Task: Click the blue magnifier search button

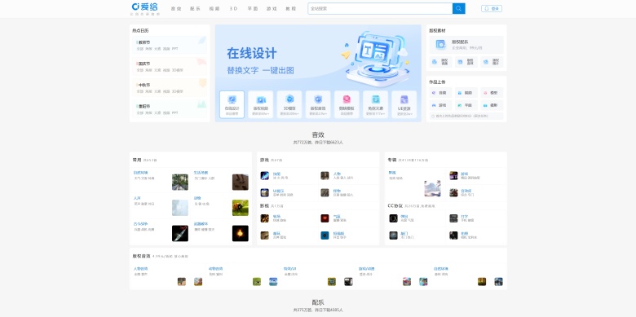Action: [x=459, y=8]
